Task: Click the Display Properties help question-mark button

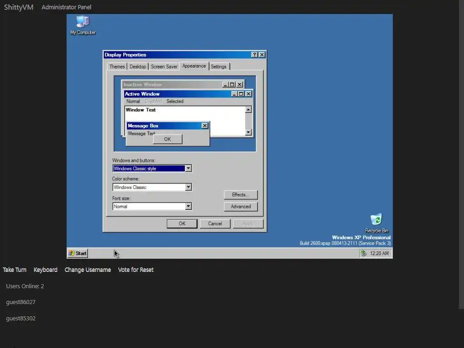Action: (x=255, y=55)
